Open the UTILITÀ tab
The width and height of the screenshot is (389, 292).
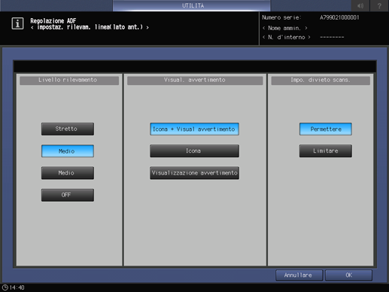click(192, 5)
